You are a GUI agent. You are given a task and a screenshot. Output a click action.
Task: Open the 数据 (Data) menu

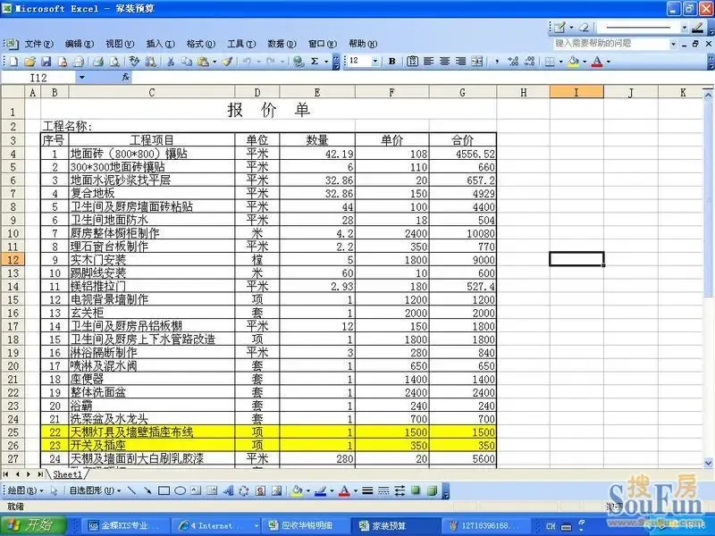pyautogui.click(x=282, y=44)
